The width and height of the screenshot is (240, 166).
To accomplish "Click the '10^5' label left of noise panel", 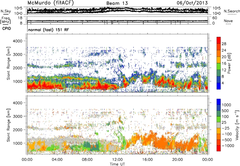I will point(18,8).
